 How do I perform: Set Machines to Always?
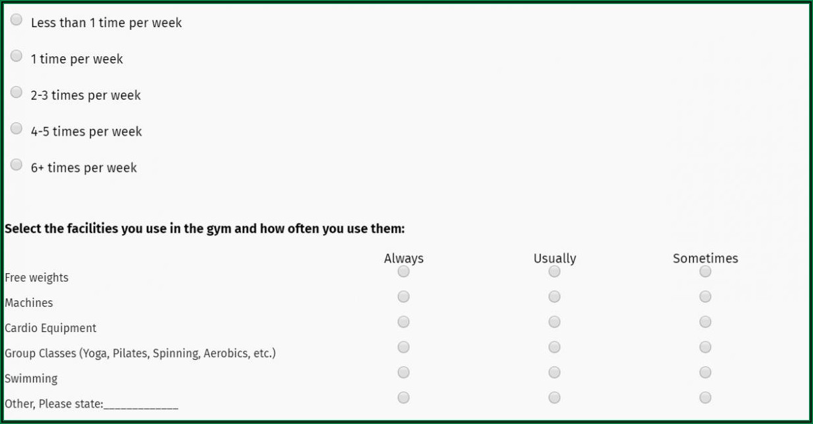[404, 297]
